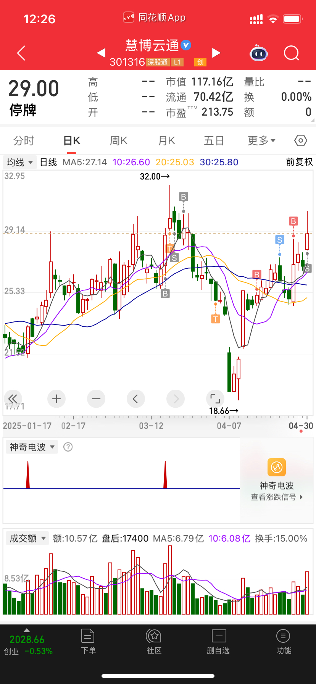Zoom out chart with minus button
Viewport: 316px width, 684px height.
coord(96,399)
